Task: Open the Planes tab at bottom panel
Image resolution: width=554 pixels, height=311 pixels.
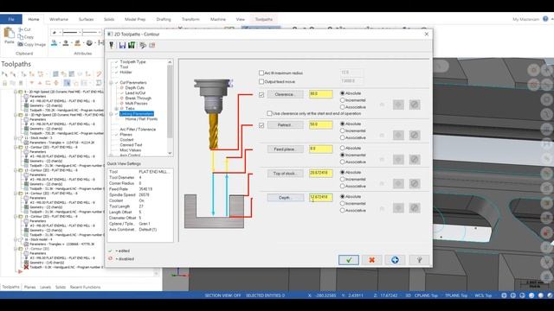Action: tap(29, 287)
